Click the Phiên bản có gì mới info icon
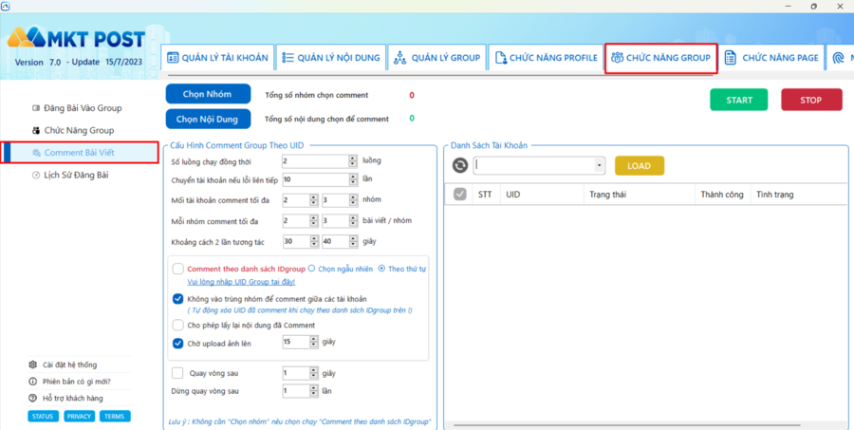Screen dimensions: 854x430 click(34, 382)
